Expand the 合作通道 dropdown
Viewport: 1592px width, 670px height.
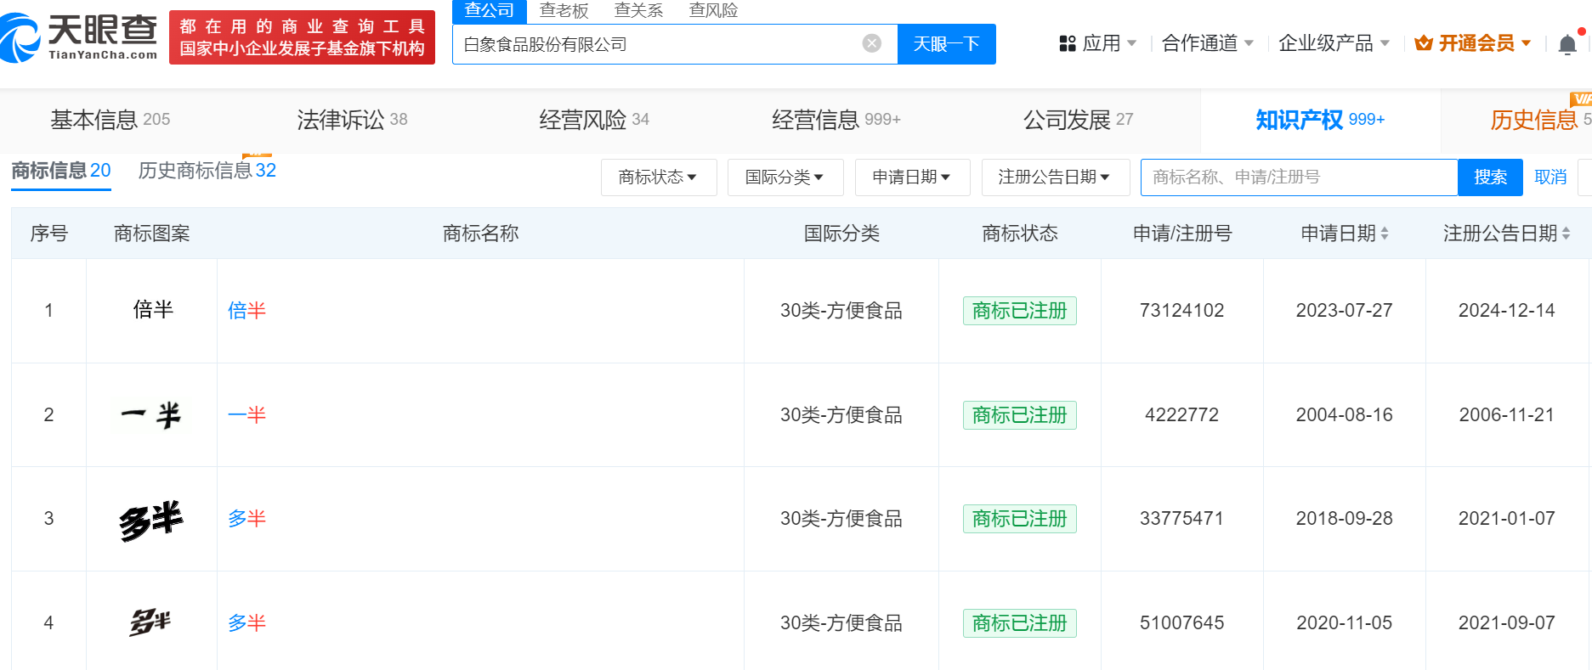(x=1207, y=43)
